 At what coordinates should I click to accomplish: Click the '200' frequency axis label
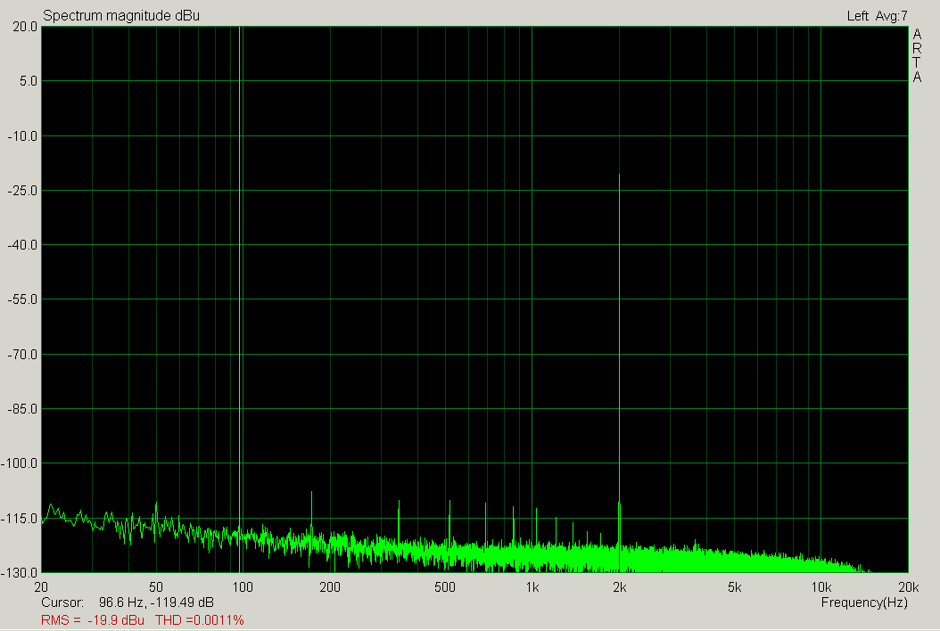tap(330, 587)
